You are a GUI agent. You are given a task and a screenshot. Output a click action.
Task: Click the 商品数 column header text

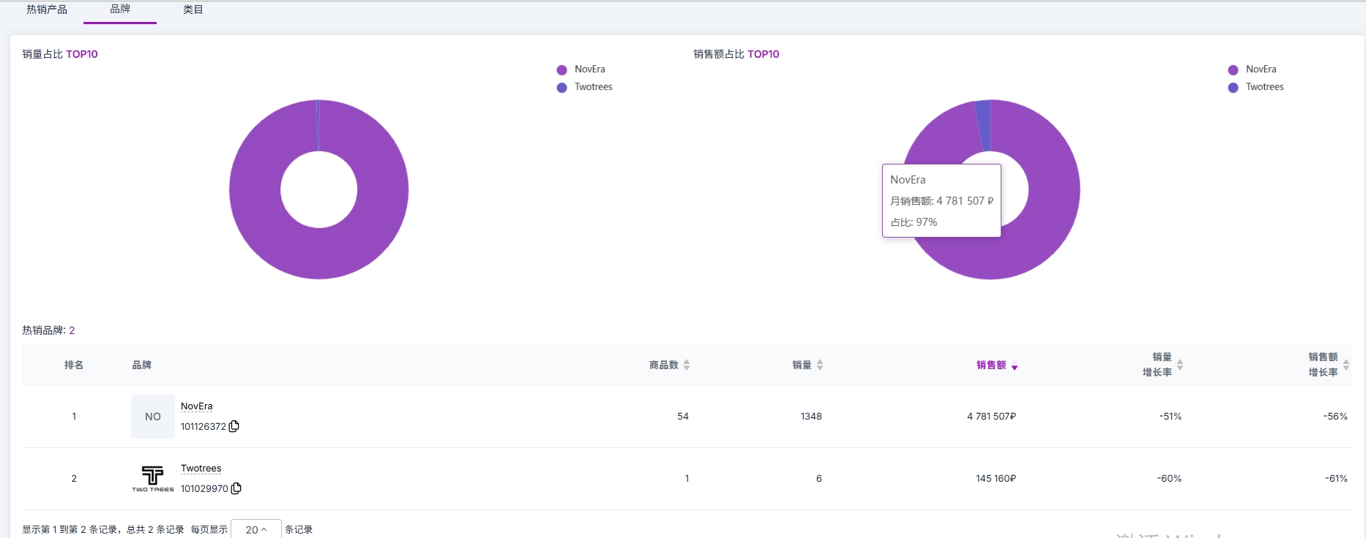tap(664, 365)
